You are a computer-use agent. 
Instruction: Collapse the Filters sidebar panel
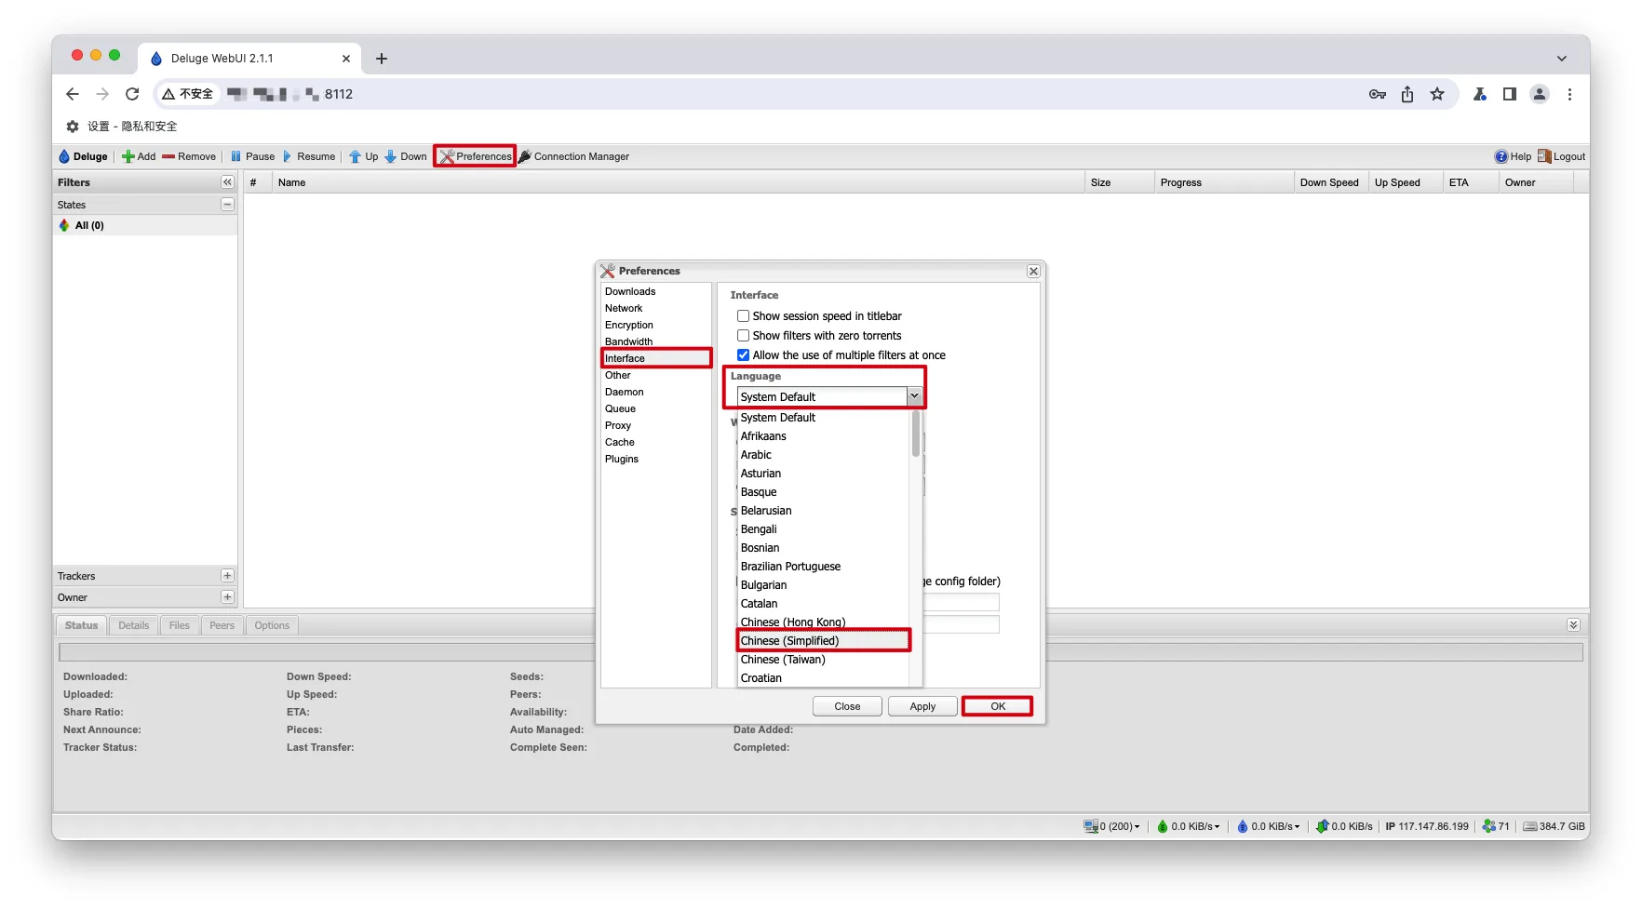(227, 182)
